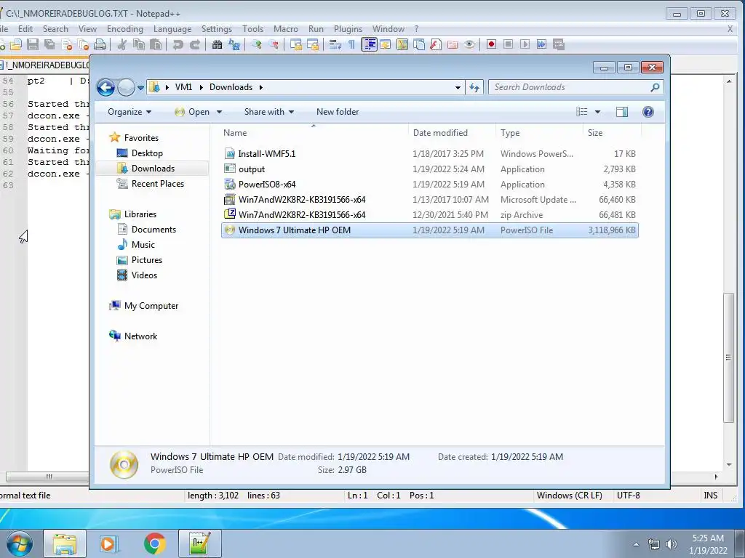Open the Macro menu in Notepad++
The width and height of the screenshot is (745, 558).
tap(285, 29)
